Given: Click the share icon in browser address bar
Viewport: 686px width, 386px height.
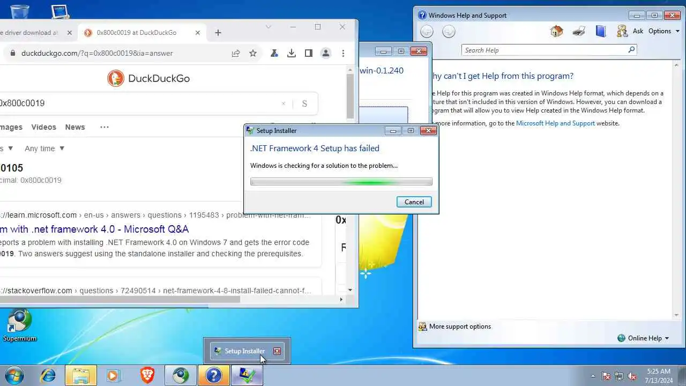Looking at the screenshot, I should tap(236, 53).
